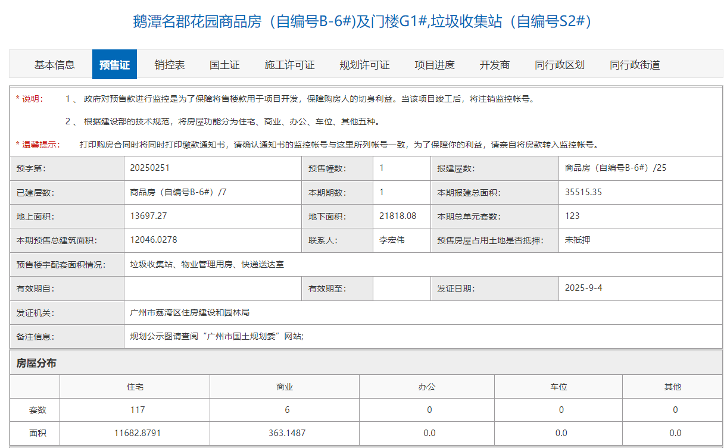
Task: Click mortgage status 未抵押
Action: (x=578, y=240)
